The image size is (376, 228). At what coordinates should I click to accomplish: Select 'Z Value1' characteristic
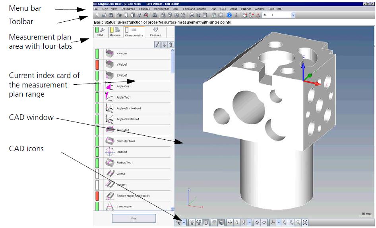(x=133, y=76)
